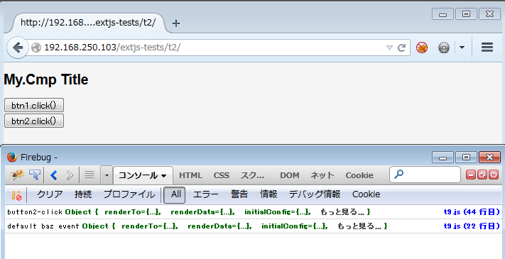Select Cookie filter in console filter bar
Viewport: 505px width, 259px height.
[366, 194]
